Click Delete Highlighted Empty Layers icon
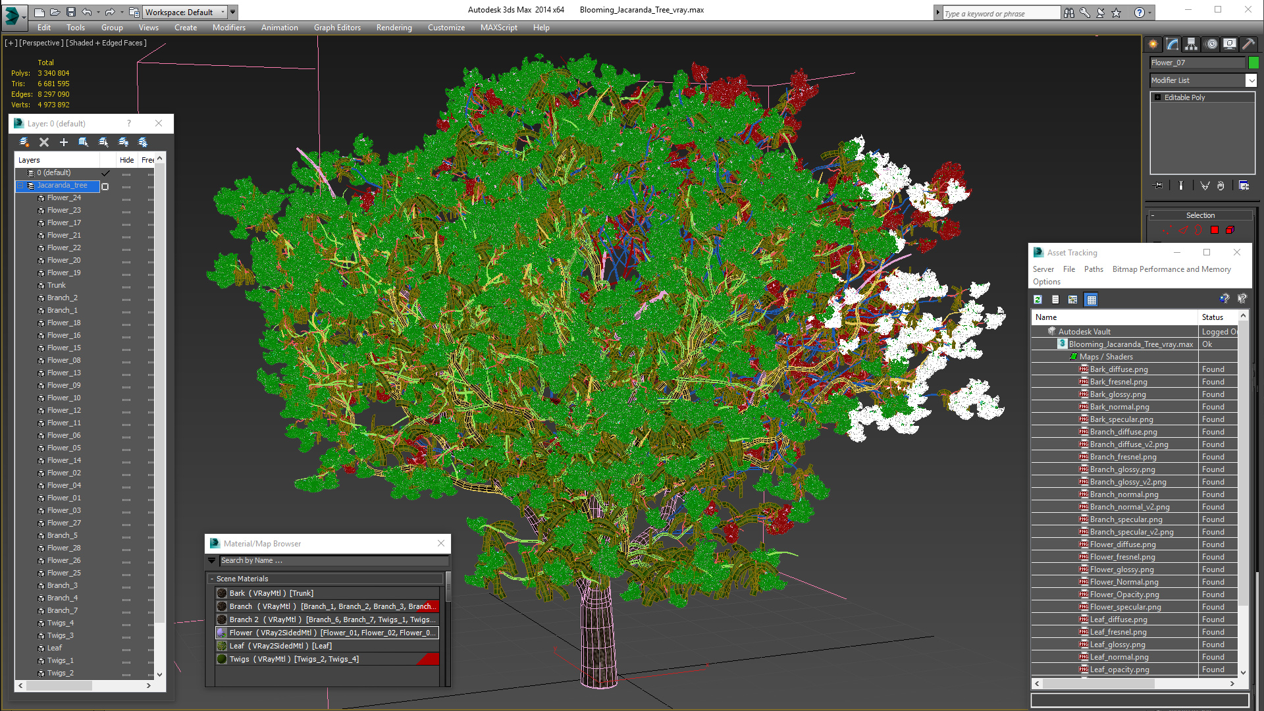The width and height of the screenshot is (1264, 711). click(44, 142)
